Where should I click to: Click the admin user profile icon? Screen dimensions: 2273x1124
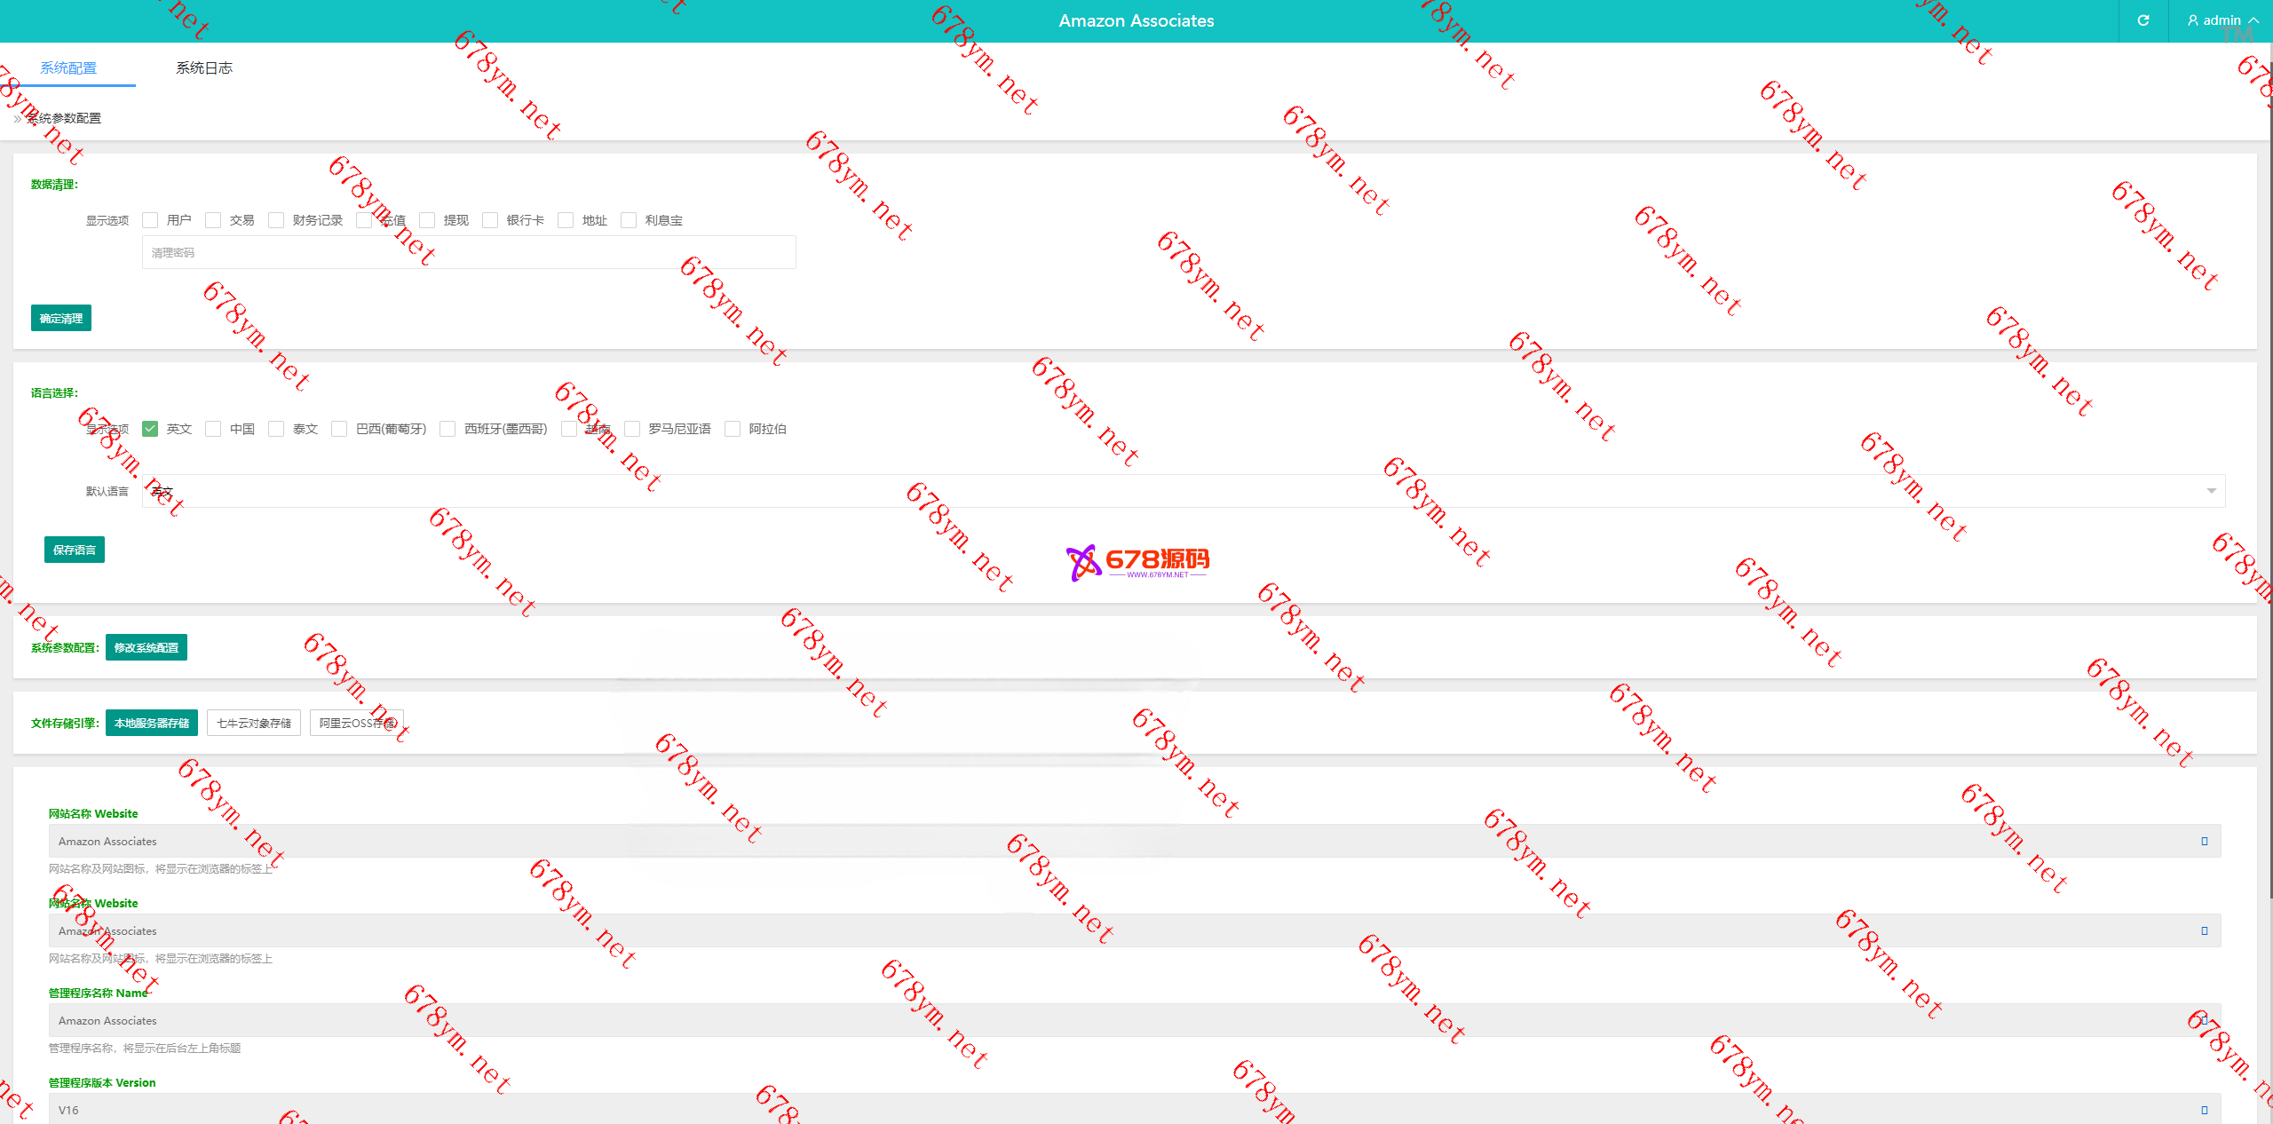click(2193, 20)
